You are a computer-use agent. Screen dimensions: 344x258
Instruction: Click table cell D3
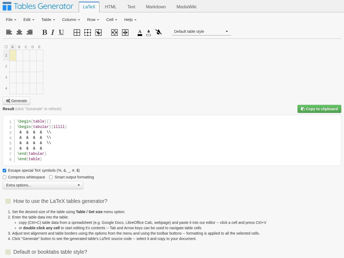coord(33,77)
